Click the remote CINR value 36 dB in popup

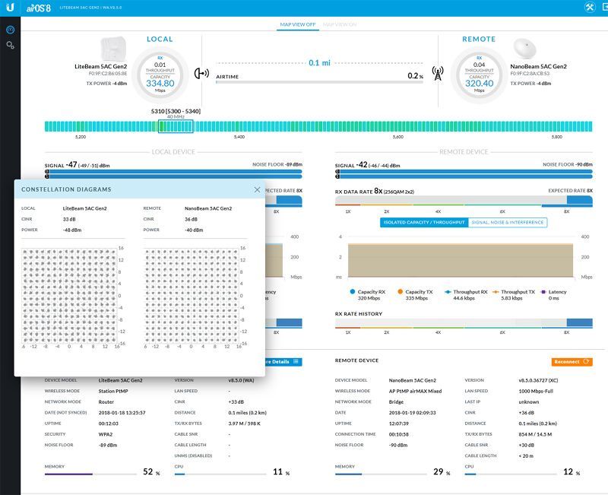pos(192,219)
